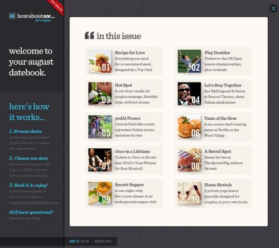Click 'Central Park bike rental' description text
279x248 pixels.
(x=135, y=124)
